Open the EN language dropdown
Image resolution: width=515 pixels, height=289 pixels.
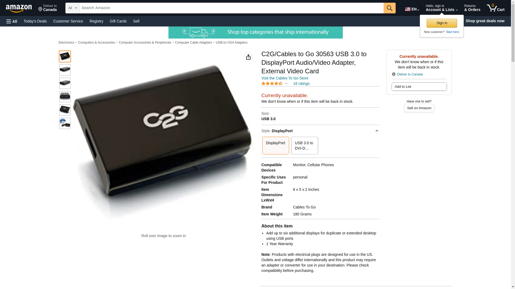click(x=412, y=9)
